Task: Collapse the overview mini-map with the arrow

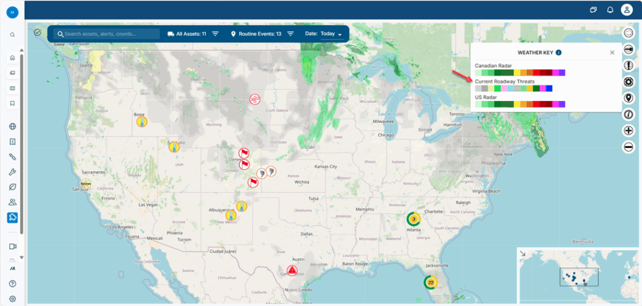Action: click(x=523, y=253)
